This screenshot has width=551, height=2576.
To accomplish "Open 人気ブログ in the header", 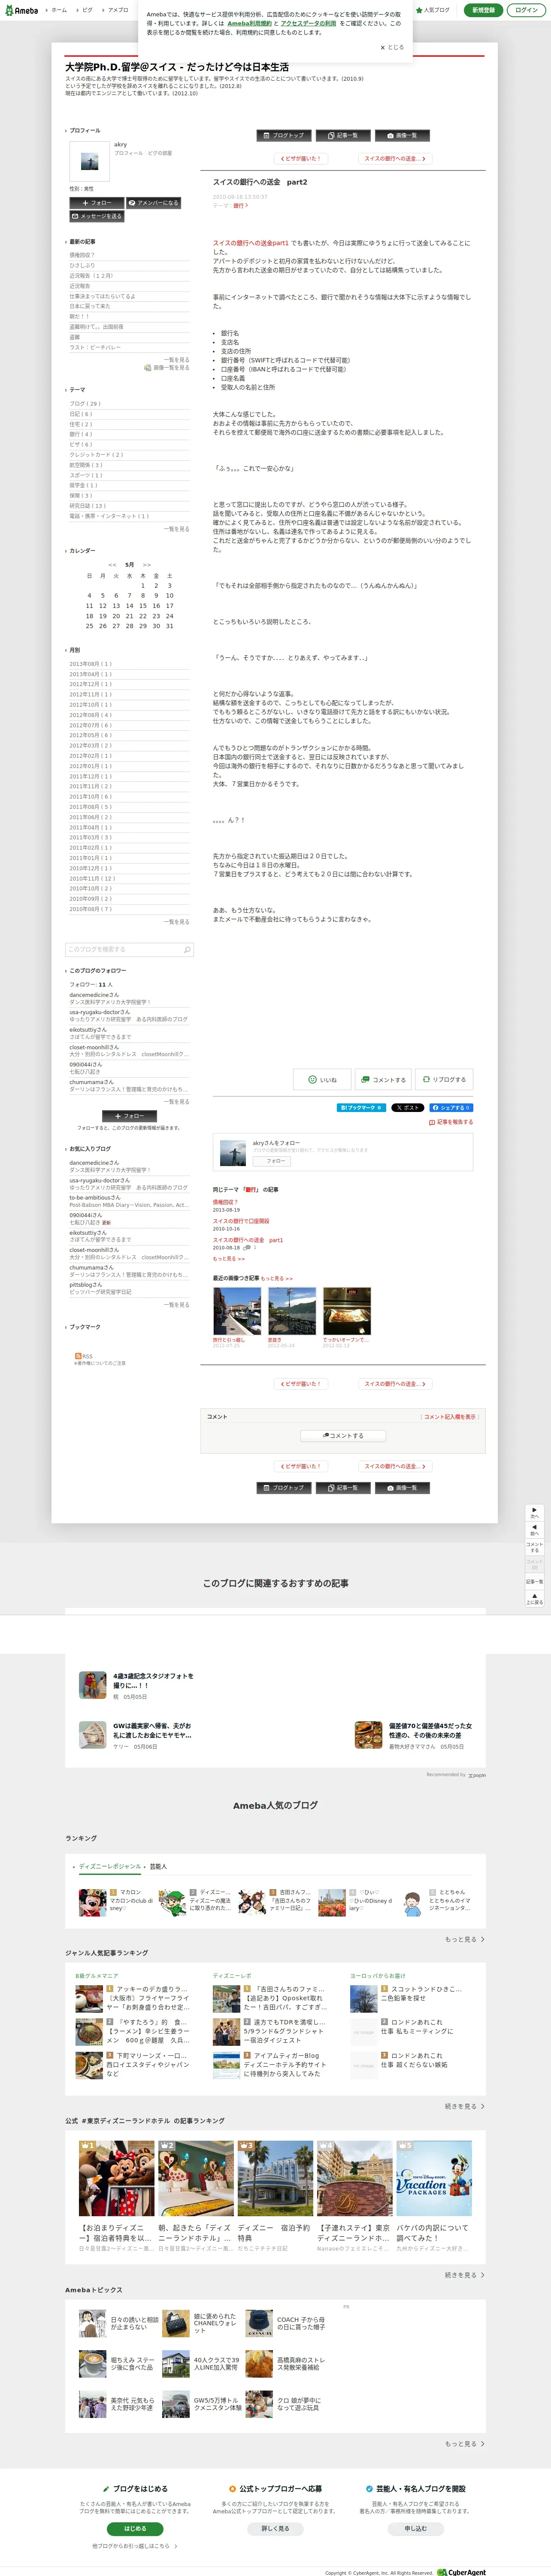I will [x=433, y=10].
